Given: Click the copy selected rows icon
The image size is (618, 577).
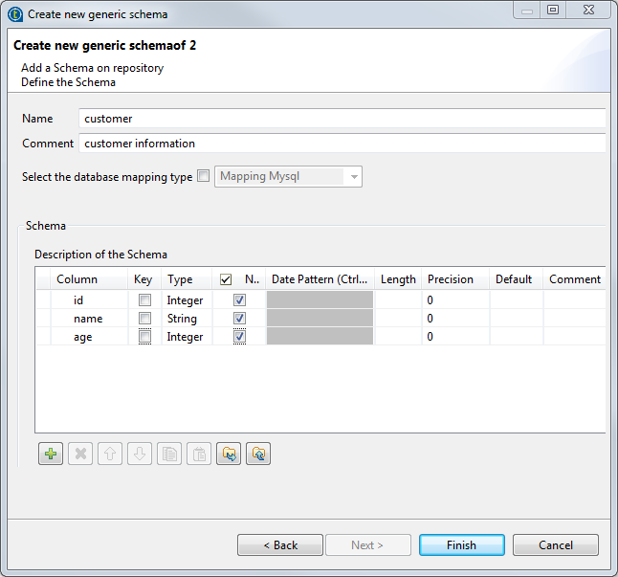Looking at the screenshot, I should click(169, 455).
